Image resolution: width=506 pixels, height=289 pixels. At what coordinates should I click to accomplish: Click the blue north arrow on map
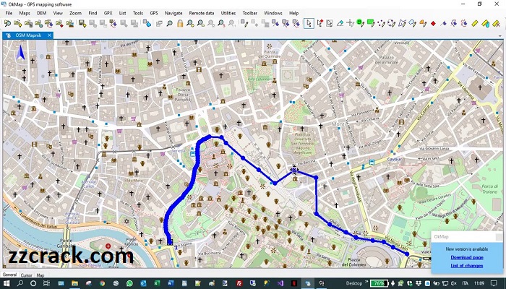[x=21, y=53]
